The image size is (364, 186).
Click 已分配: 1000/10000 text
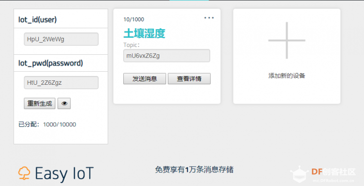tap(48, 124)
